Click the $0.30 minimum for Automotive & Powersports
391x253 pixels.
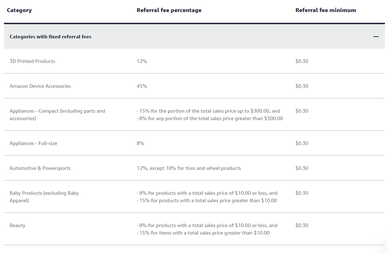[302, 168]
